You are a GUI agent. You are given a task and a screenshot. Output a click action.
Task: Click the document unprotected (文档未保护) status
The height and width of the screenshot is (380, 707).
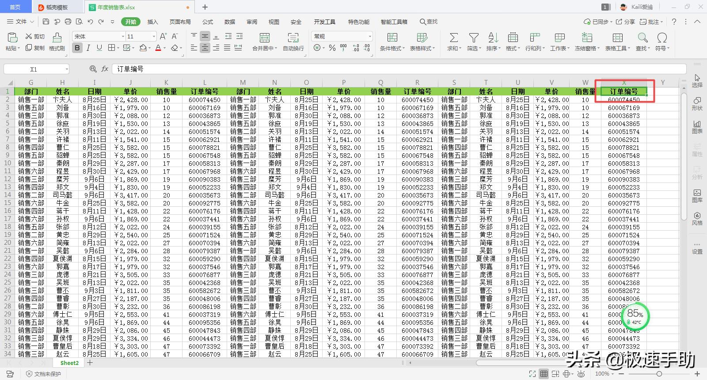(44, 374)
